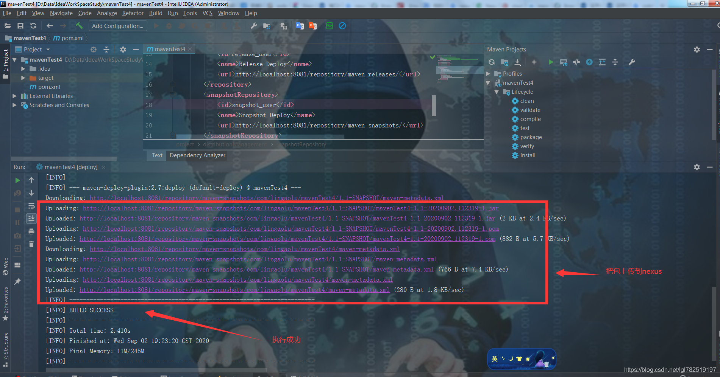Toggle skip tests mode in Maven Projects
Screen dimensions: 720x377
(589, 62)
